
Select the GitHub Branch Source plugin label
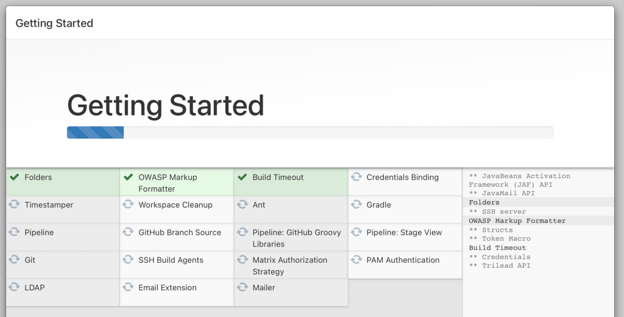[x=179, y=232]
